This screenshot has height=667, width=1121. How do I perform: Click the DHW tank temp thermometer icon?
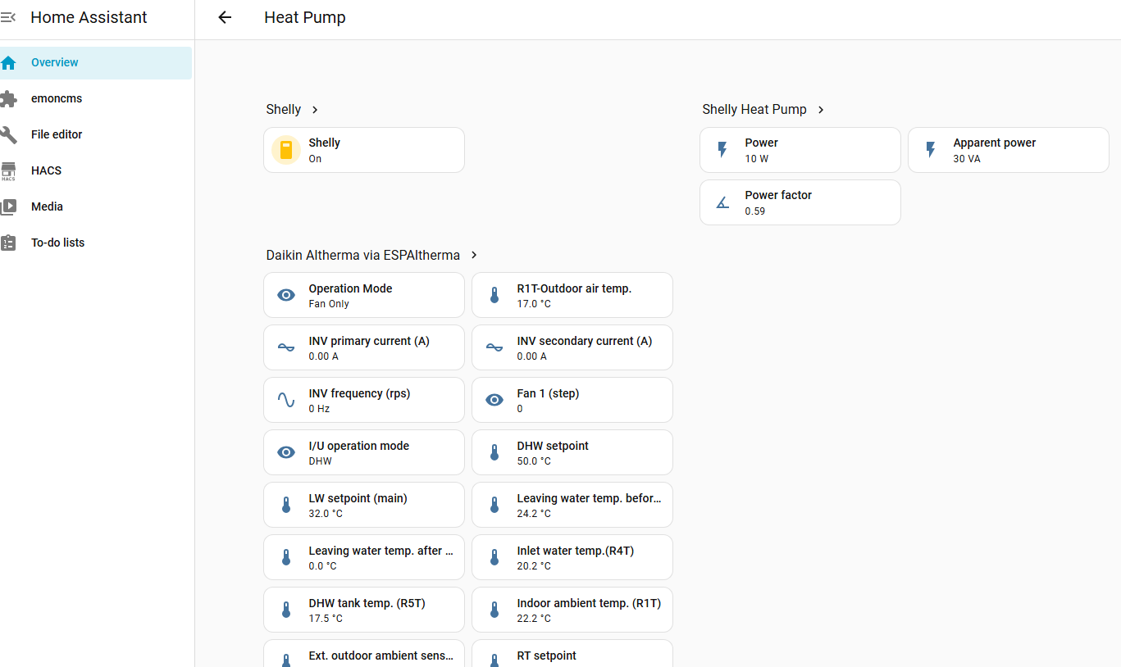coord(286,610)
